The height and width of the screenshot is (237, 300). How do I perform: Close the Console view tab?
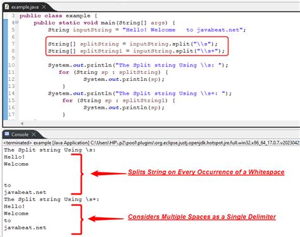coord(34,134)
